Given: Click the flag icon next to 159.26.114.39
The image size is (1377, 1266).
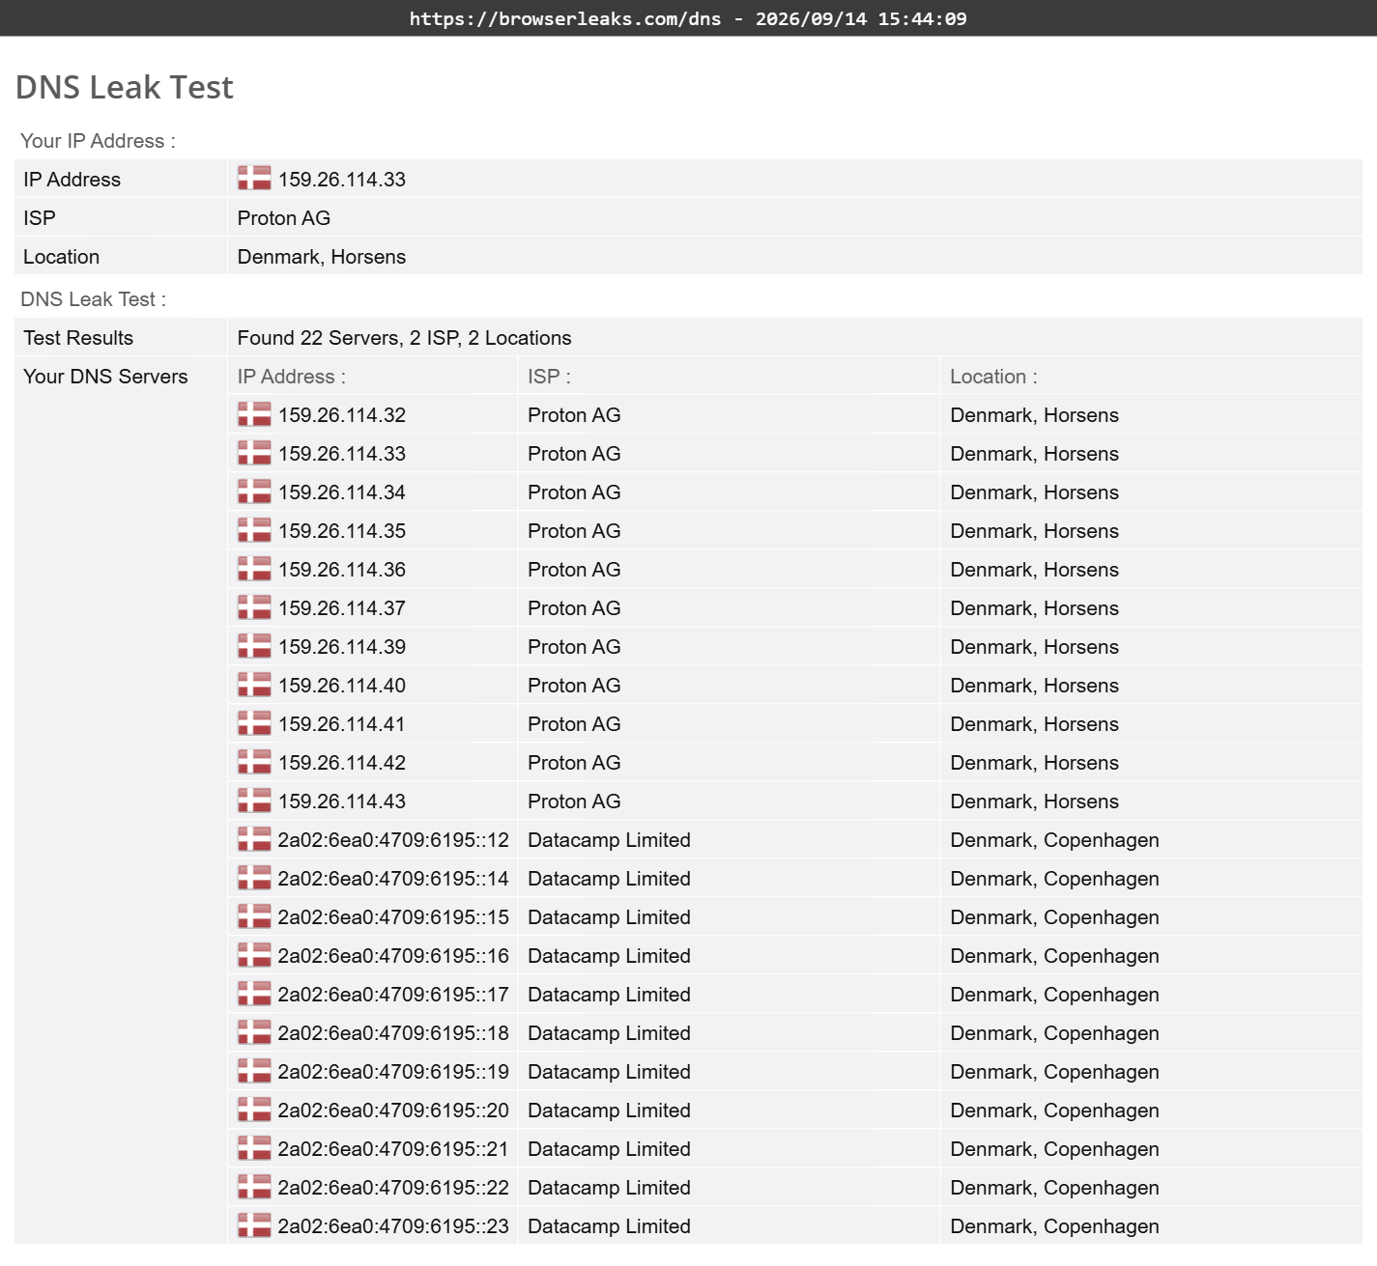Looking at the screenshot, I should 254,645.
